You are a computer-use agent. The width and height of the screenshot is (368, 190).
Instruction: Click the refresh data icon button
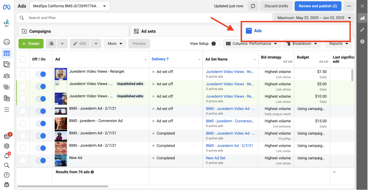[253, 6]
